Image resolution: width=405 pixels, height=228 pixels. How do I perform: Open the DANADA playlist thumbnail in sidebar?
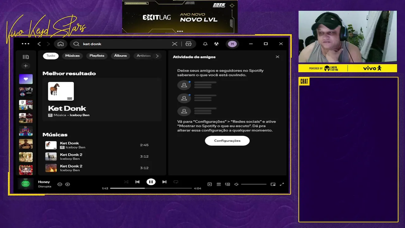tap(26, 170)
